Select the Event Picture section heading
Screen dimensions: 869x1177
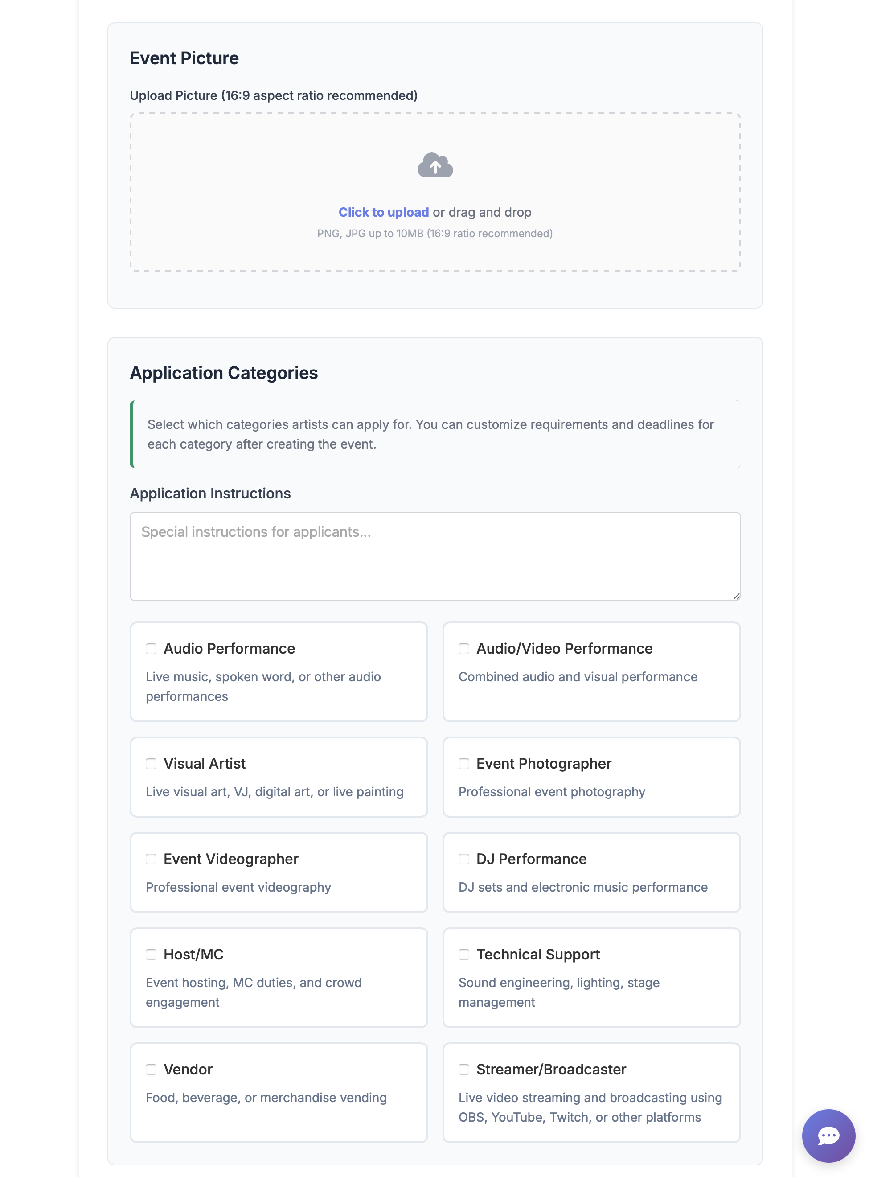(x=184, y=58)
